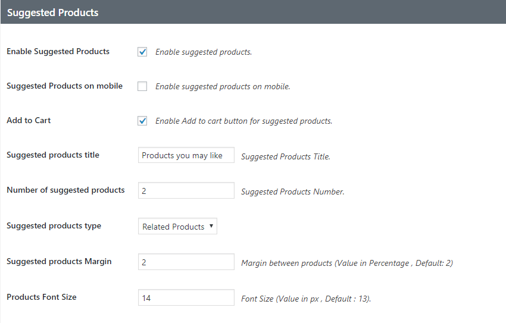This screenshot has height=323, width=506.
Task: Click the 'Suggested Products on mobile' row label
Action: (x=64, y=86)
